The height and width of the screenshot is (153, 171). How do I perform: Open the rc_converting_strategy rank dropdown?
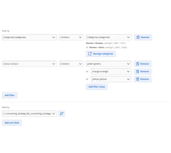pyautogui.click(x=29, y=114)
